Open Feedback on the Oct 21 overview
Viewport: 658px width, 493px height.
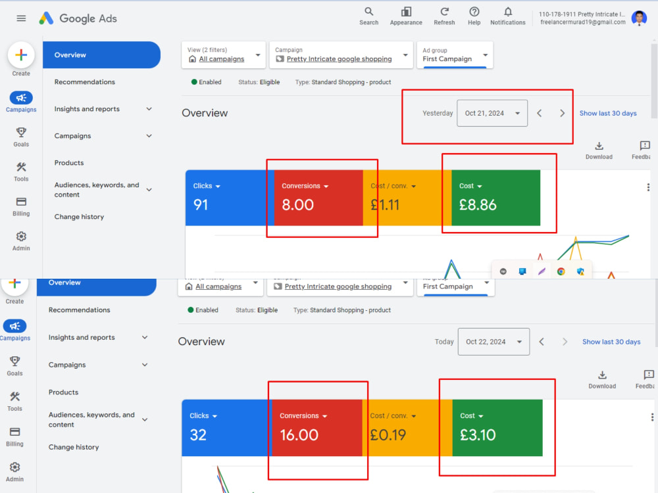642,151
